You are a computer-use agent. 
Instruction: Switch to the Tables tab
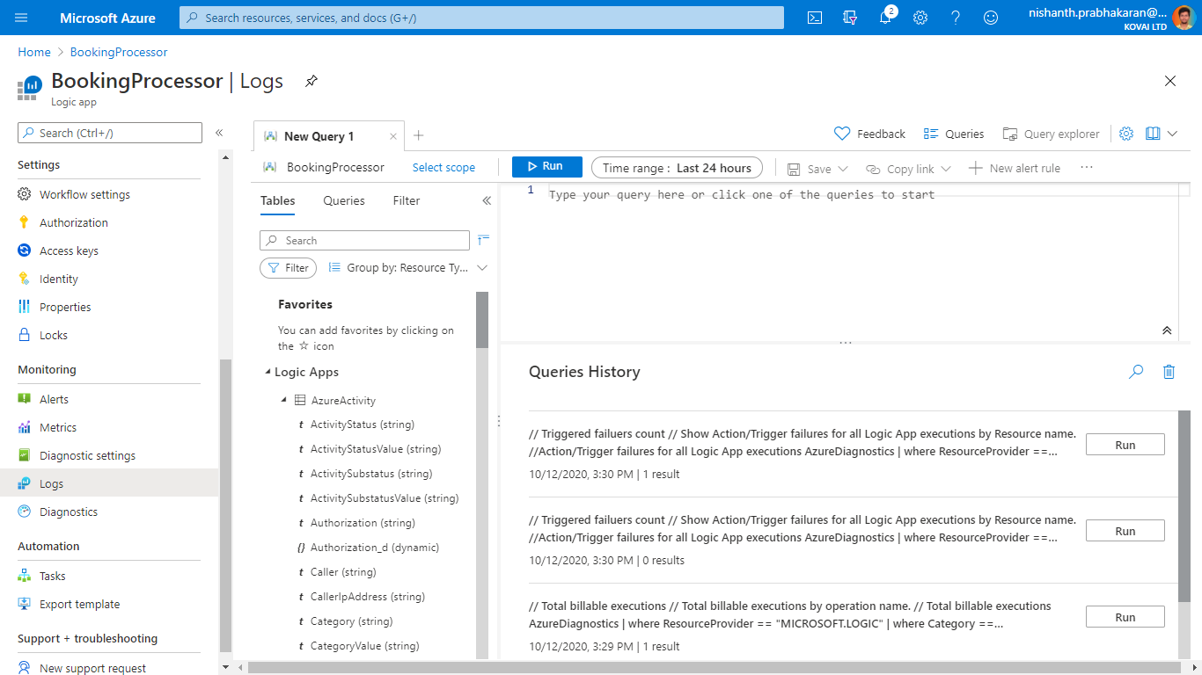pyautogui.click(x=278, y=200)
